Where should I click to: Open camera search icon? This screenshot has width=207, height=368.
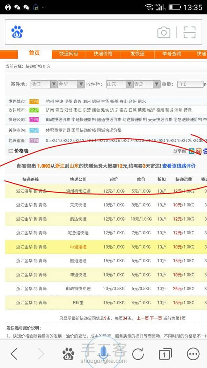tap(164, 32)
